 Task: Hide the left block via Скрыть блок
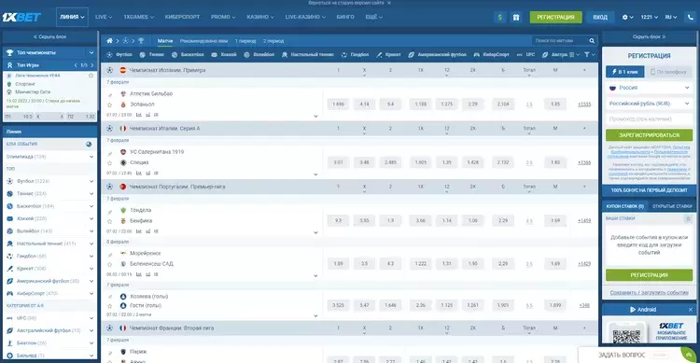(x=50, y=36)
